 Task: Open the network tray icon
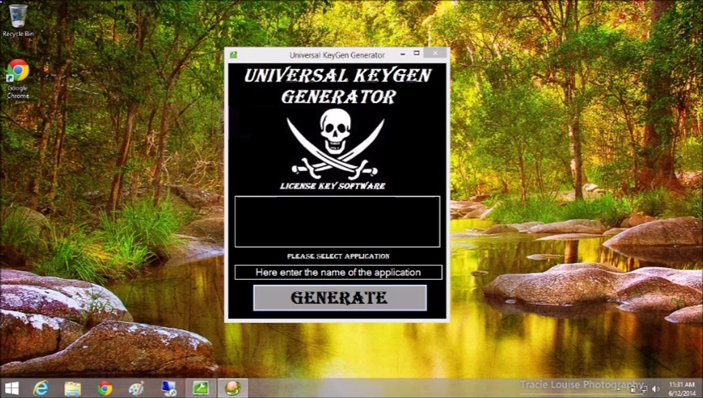click(644, 389)
